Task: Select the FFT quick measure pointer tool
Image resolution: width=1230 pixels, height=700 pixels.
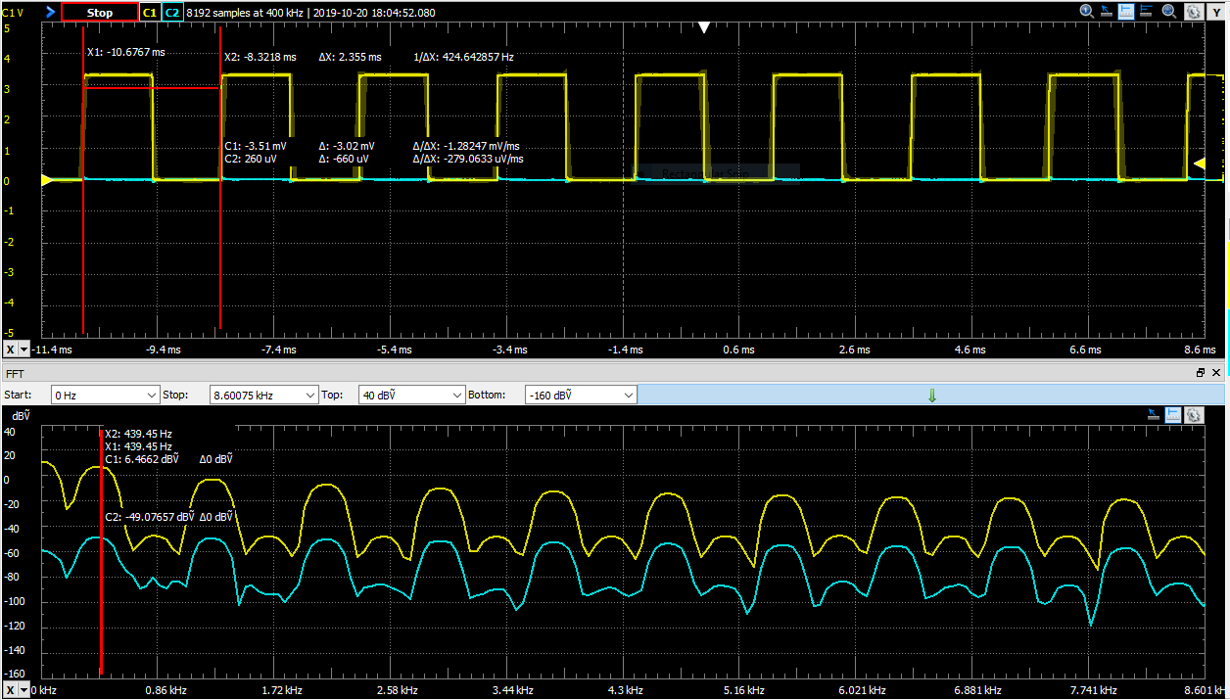Action: tap(1155, 415)
